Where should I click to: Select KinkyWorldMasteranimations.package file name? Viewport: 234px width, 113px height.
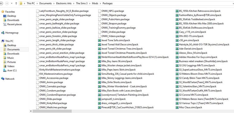[x=60, y=70]
